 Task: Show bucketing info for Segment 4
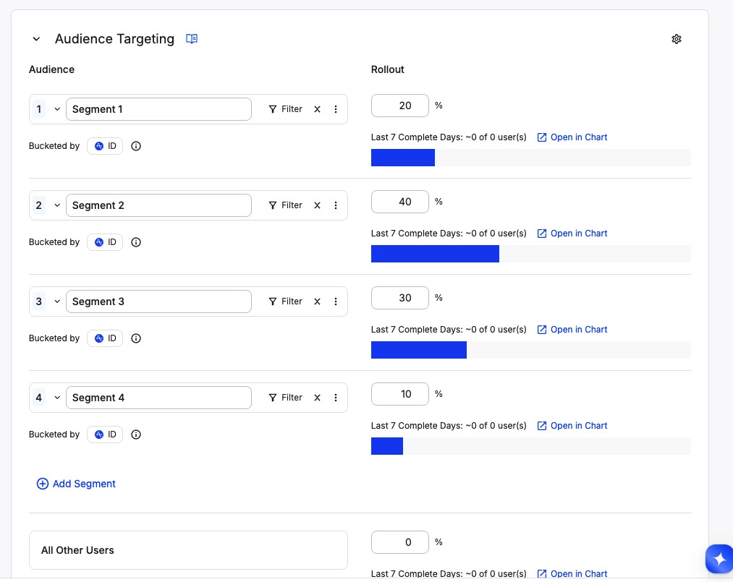(136, 435)
